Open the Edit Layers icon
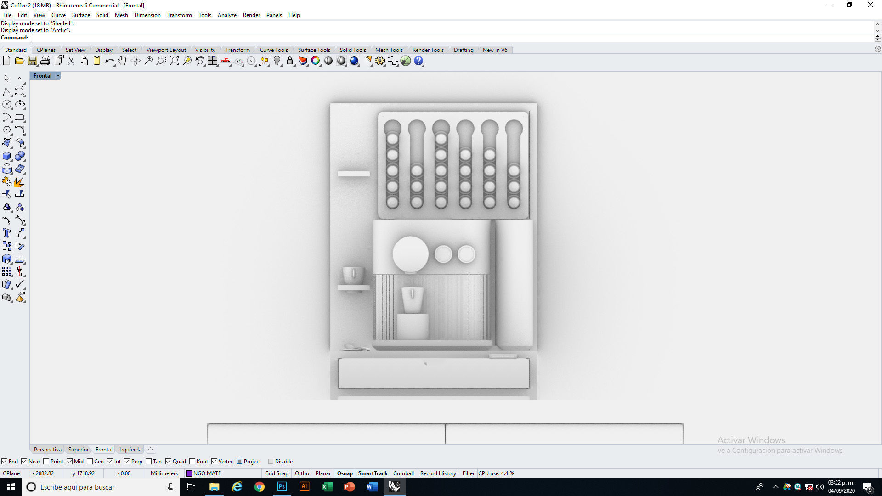 pos(303,61)
